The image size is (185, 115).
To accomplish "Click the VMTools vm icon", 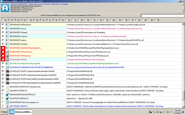I will [7, 60].
